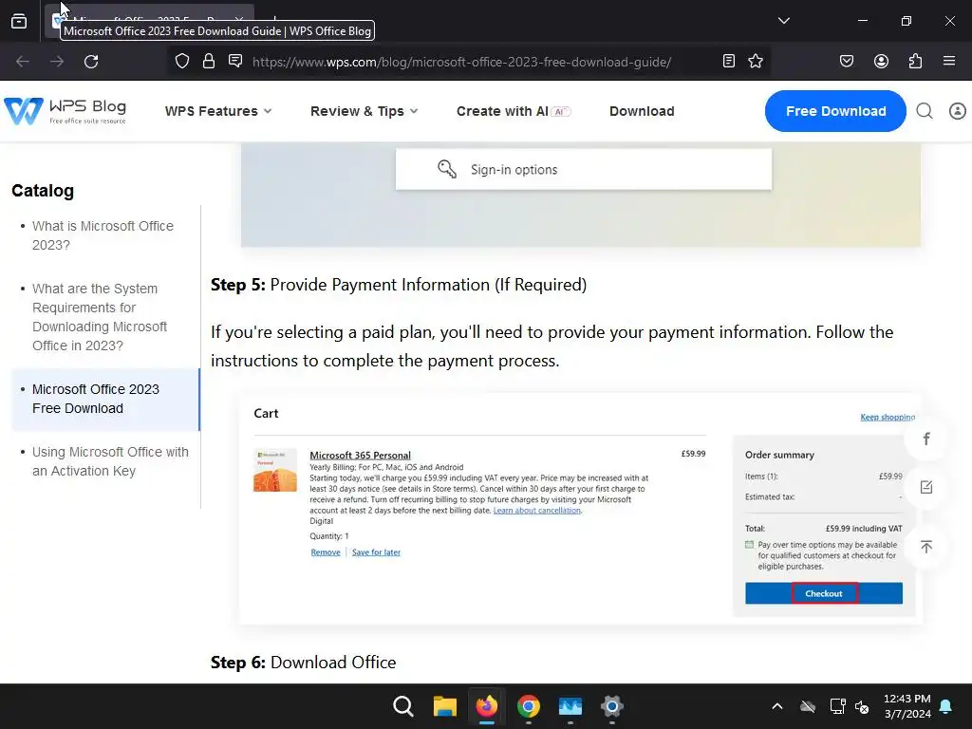Click network display tray icon
Screen dimensions: 972x729
pos(837,706)
